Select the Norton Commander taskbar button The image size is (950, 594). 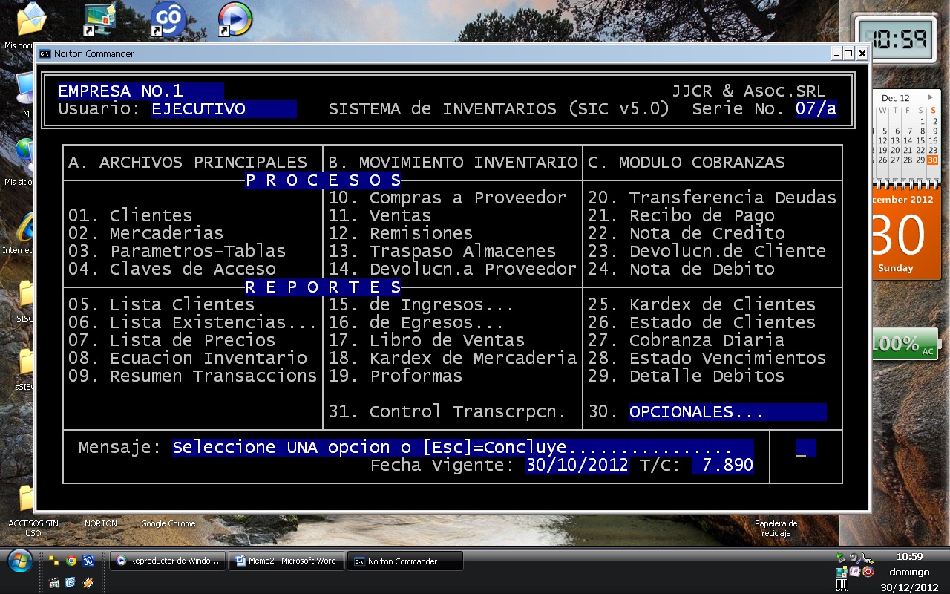[405, 561]
